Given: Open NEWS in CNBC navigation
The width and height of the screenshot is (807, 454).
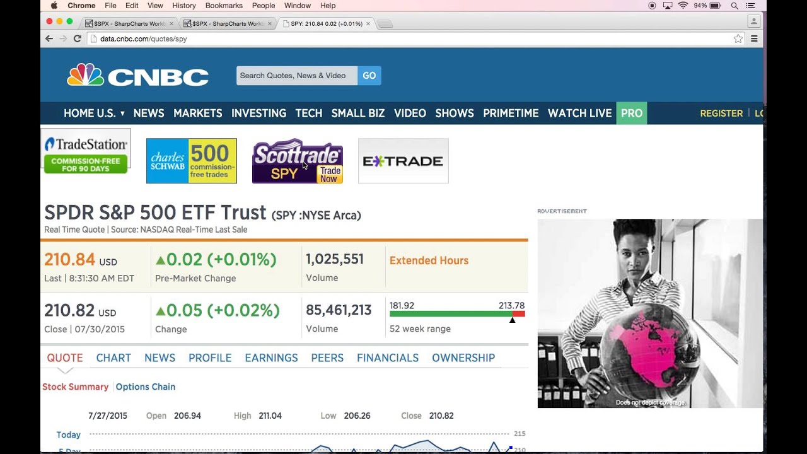Looking at the screenshot, I should pos(149,113).
